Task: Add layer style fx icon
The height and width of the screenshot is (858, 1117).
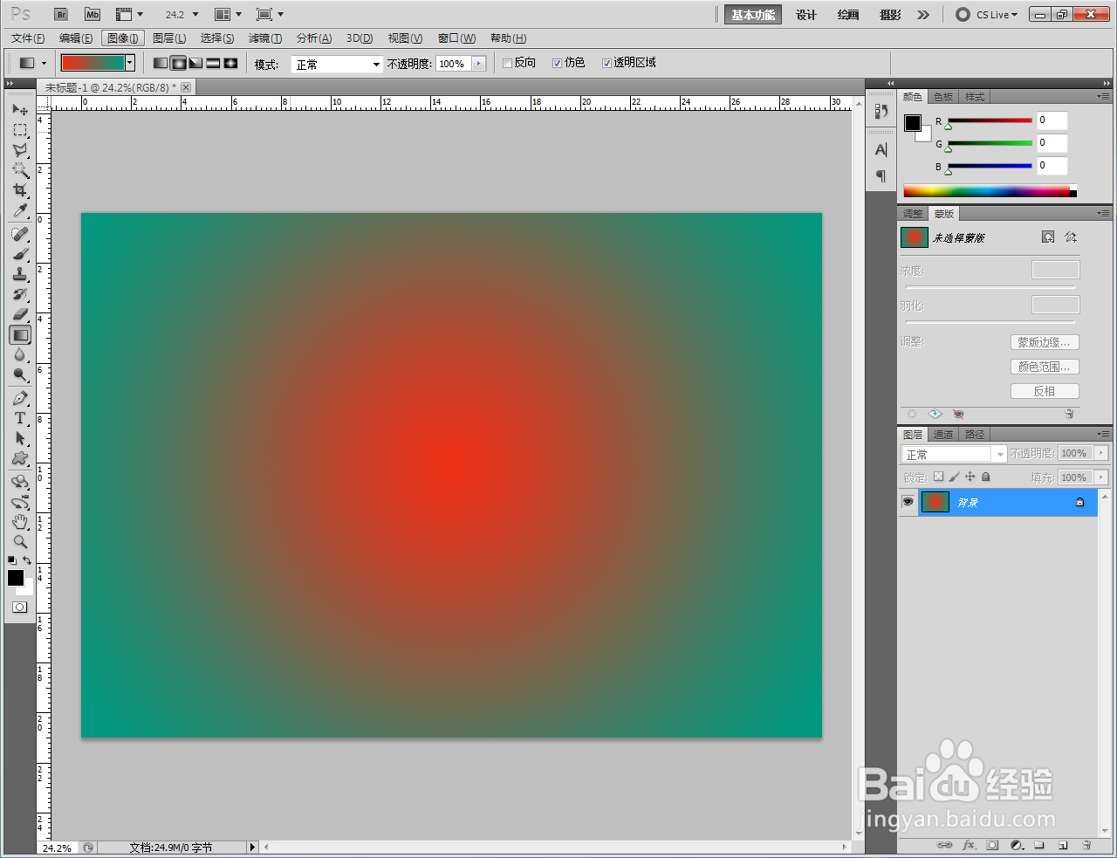Action: pos(969,845)
